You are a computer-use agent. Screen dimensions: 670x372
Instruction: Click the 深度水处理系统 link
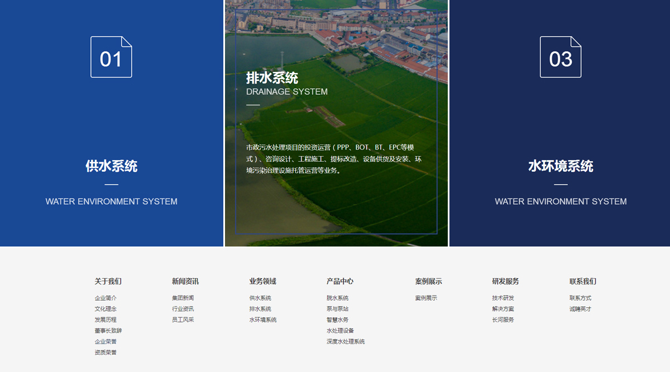[346, 341]
